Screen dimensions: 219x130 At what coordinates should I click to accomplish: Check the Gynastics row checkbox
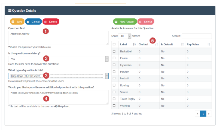tap(114, 65)
